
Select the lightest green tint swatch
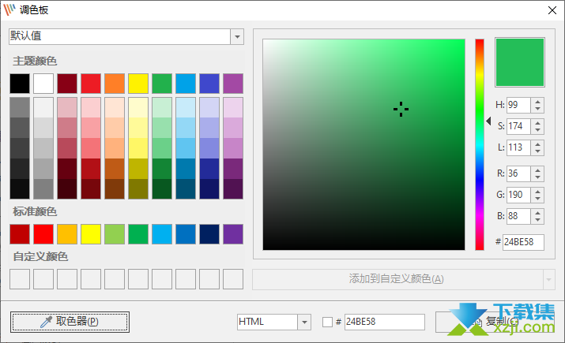[162, 107]
